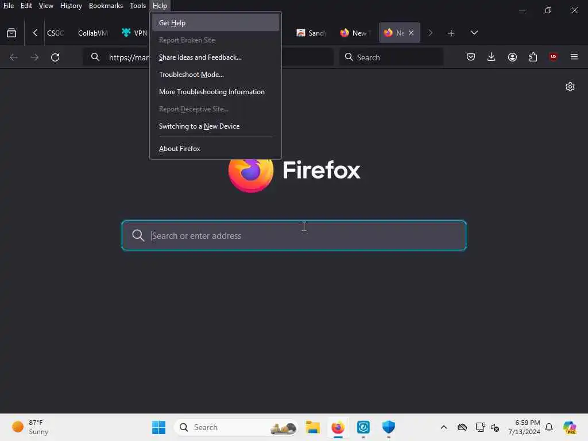588x441 pixels.
Task: Open the Tools menu
Action: pos(138,6)
